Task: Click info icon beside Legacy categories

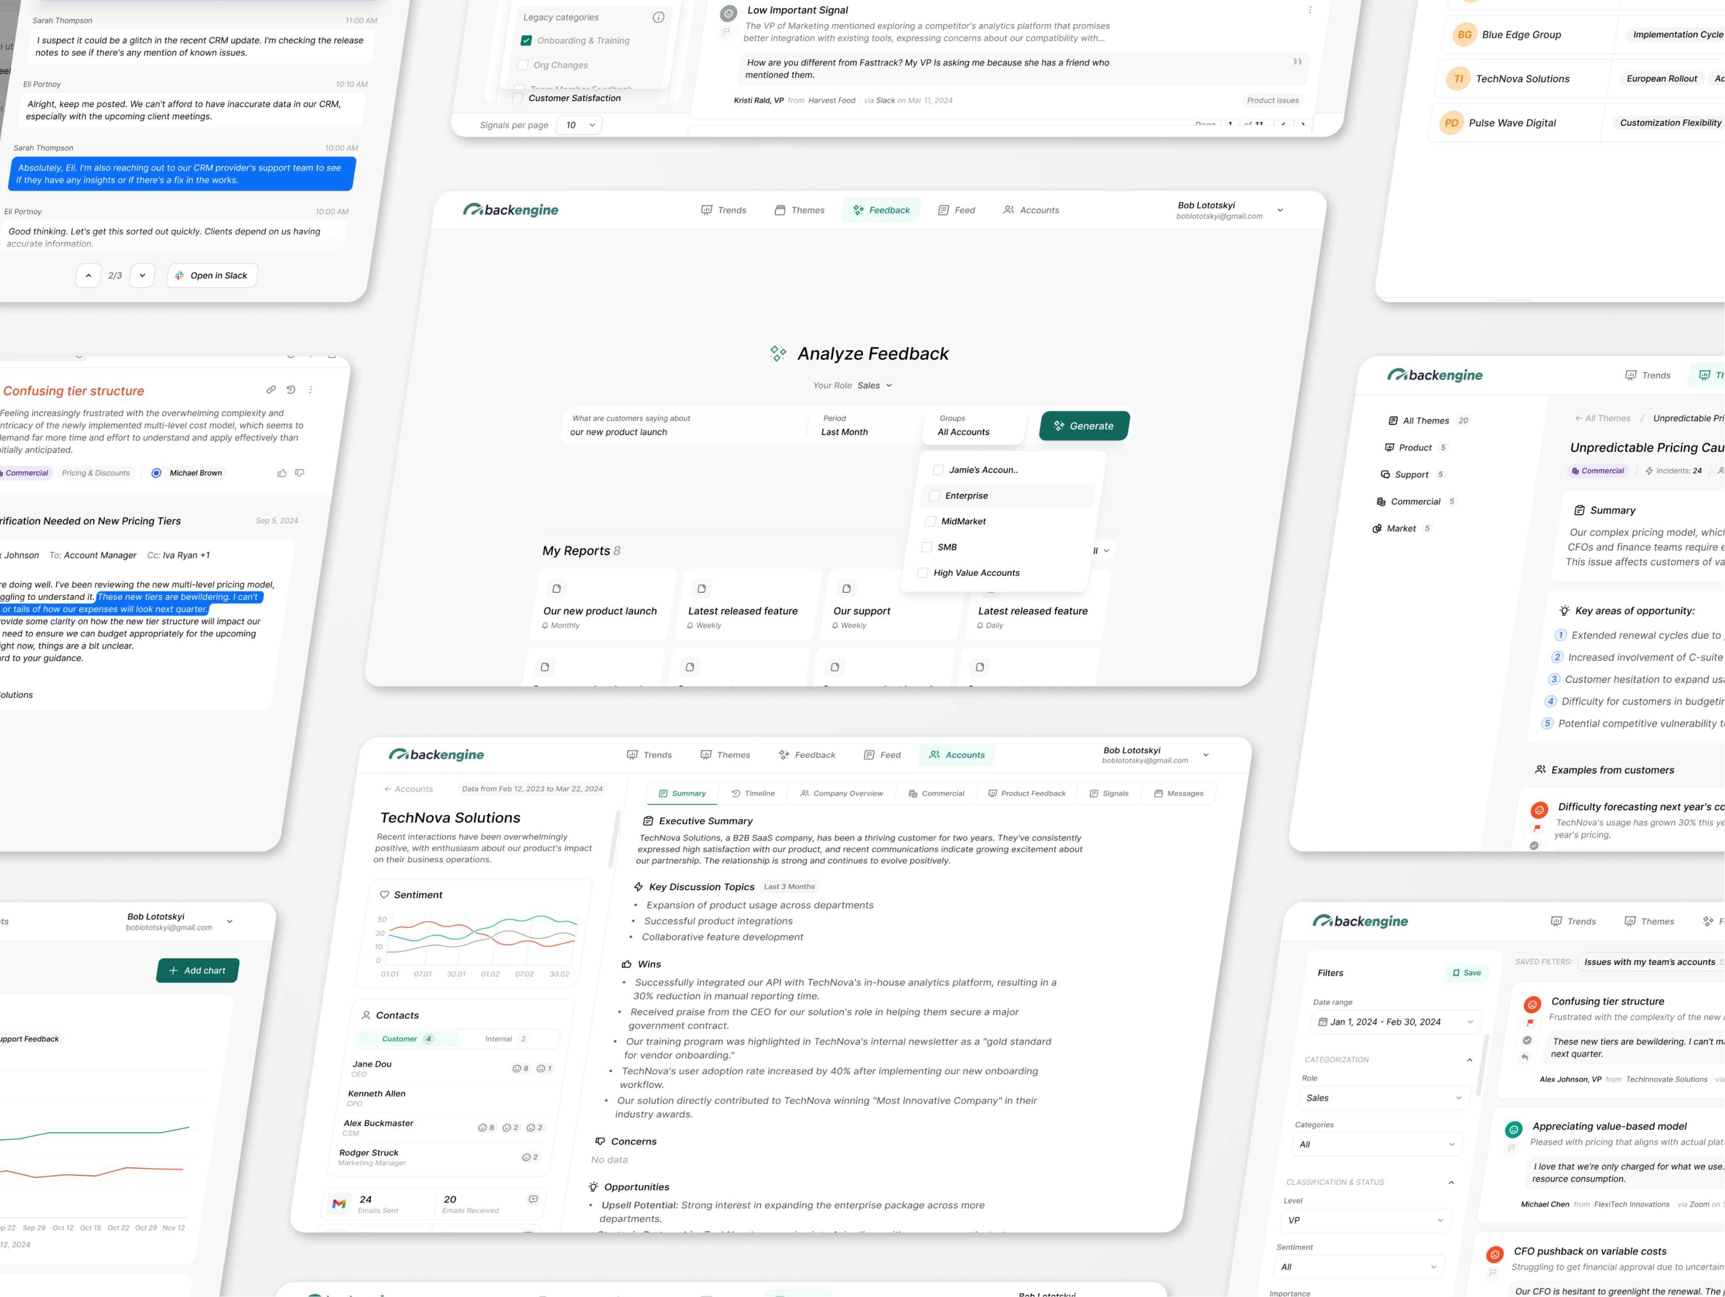Action: coord(658,17)
